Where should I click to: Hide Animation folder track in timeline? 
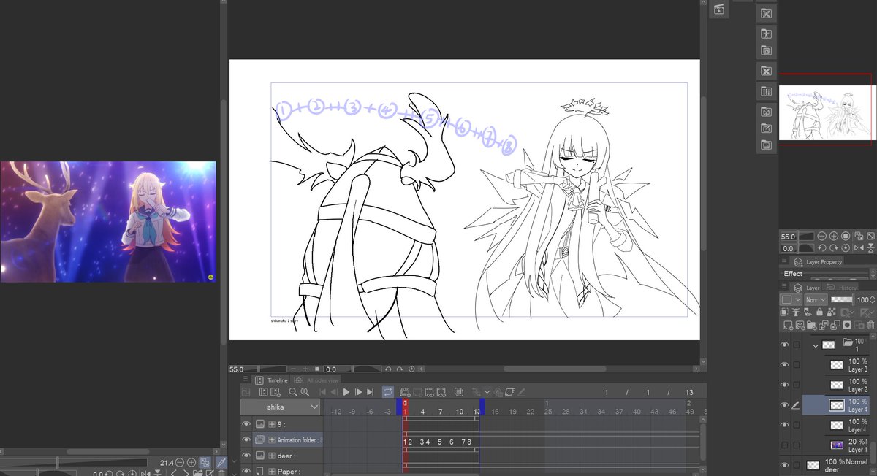pos(246,439)
